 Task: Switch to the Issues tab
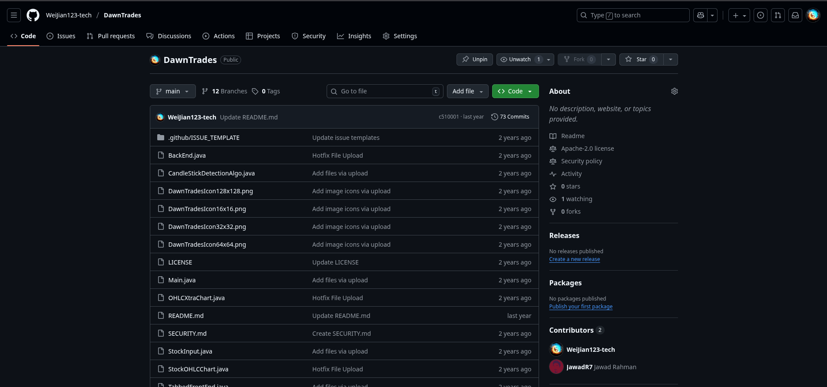pyautogui.click(x=61, y=36)
